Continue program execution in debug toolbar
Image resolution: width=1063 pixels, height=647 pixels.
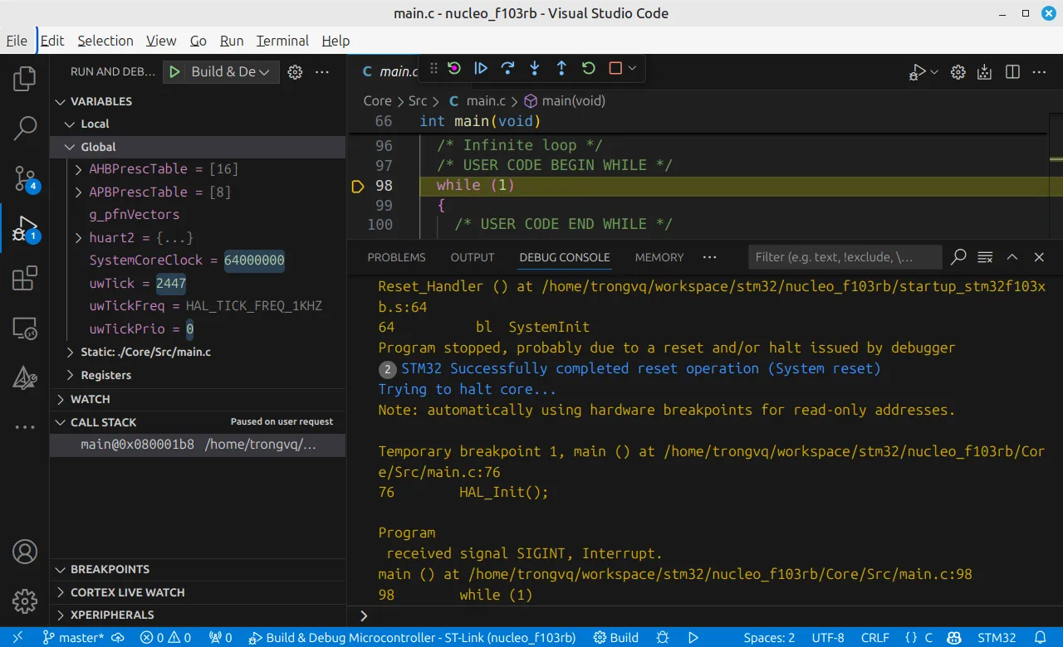(x=481, y=69)
